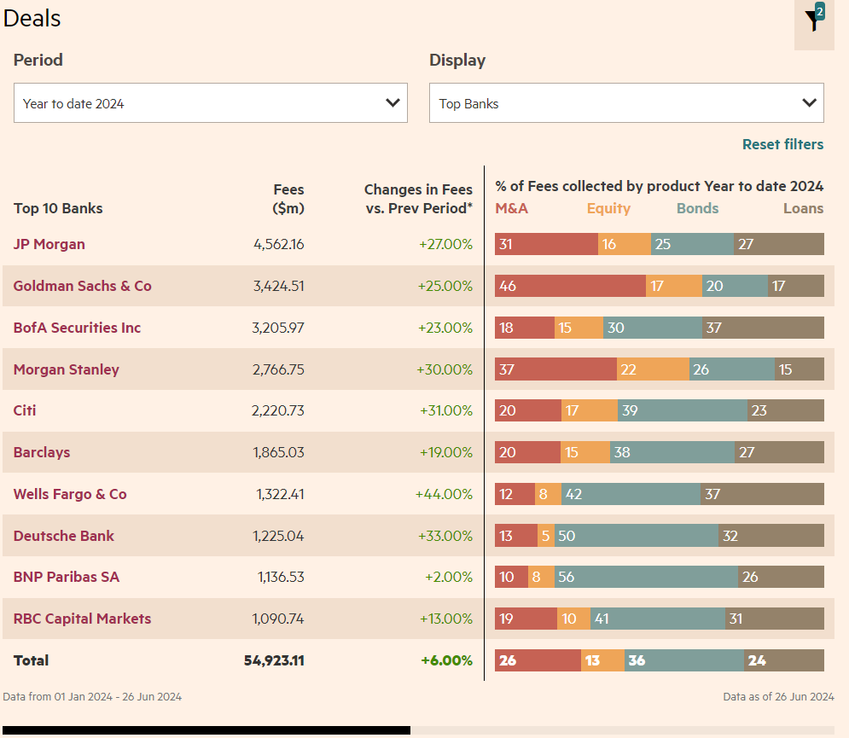Viewport: 849px width, 738px height.
Task: Click the Morgan Stanley link
Action: pyautogui.click(x=66, y=369)
